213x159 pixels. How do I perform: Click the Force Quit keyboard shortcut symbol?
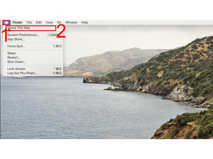[57, 46]
